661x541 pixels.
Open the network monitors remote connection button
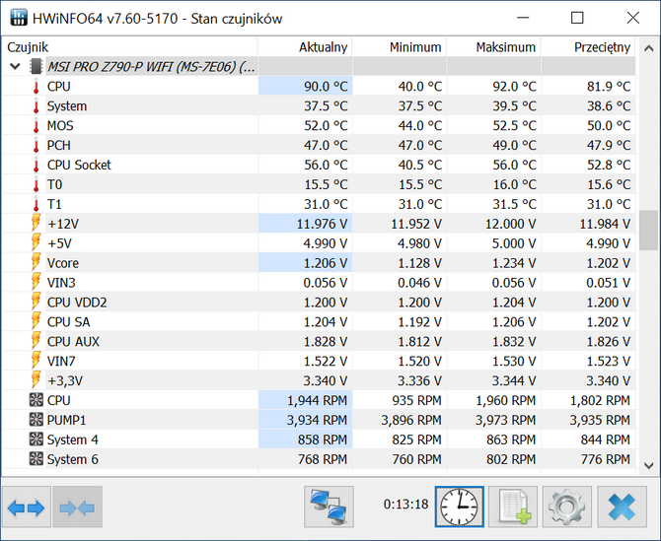click(x=329, y=507)
